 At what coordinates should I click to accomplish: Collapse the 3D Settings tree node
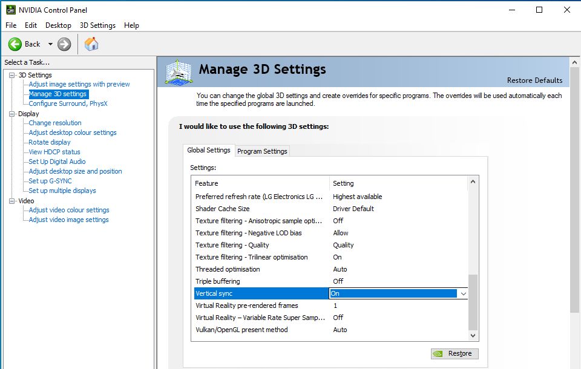click(x=11, y=75)
